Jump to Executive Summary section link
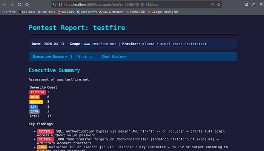 [50, 56]
